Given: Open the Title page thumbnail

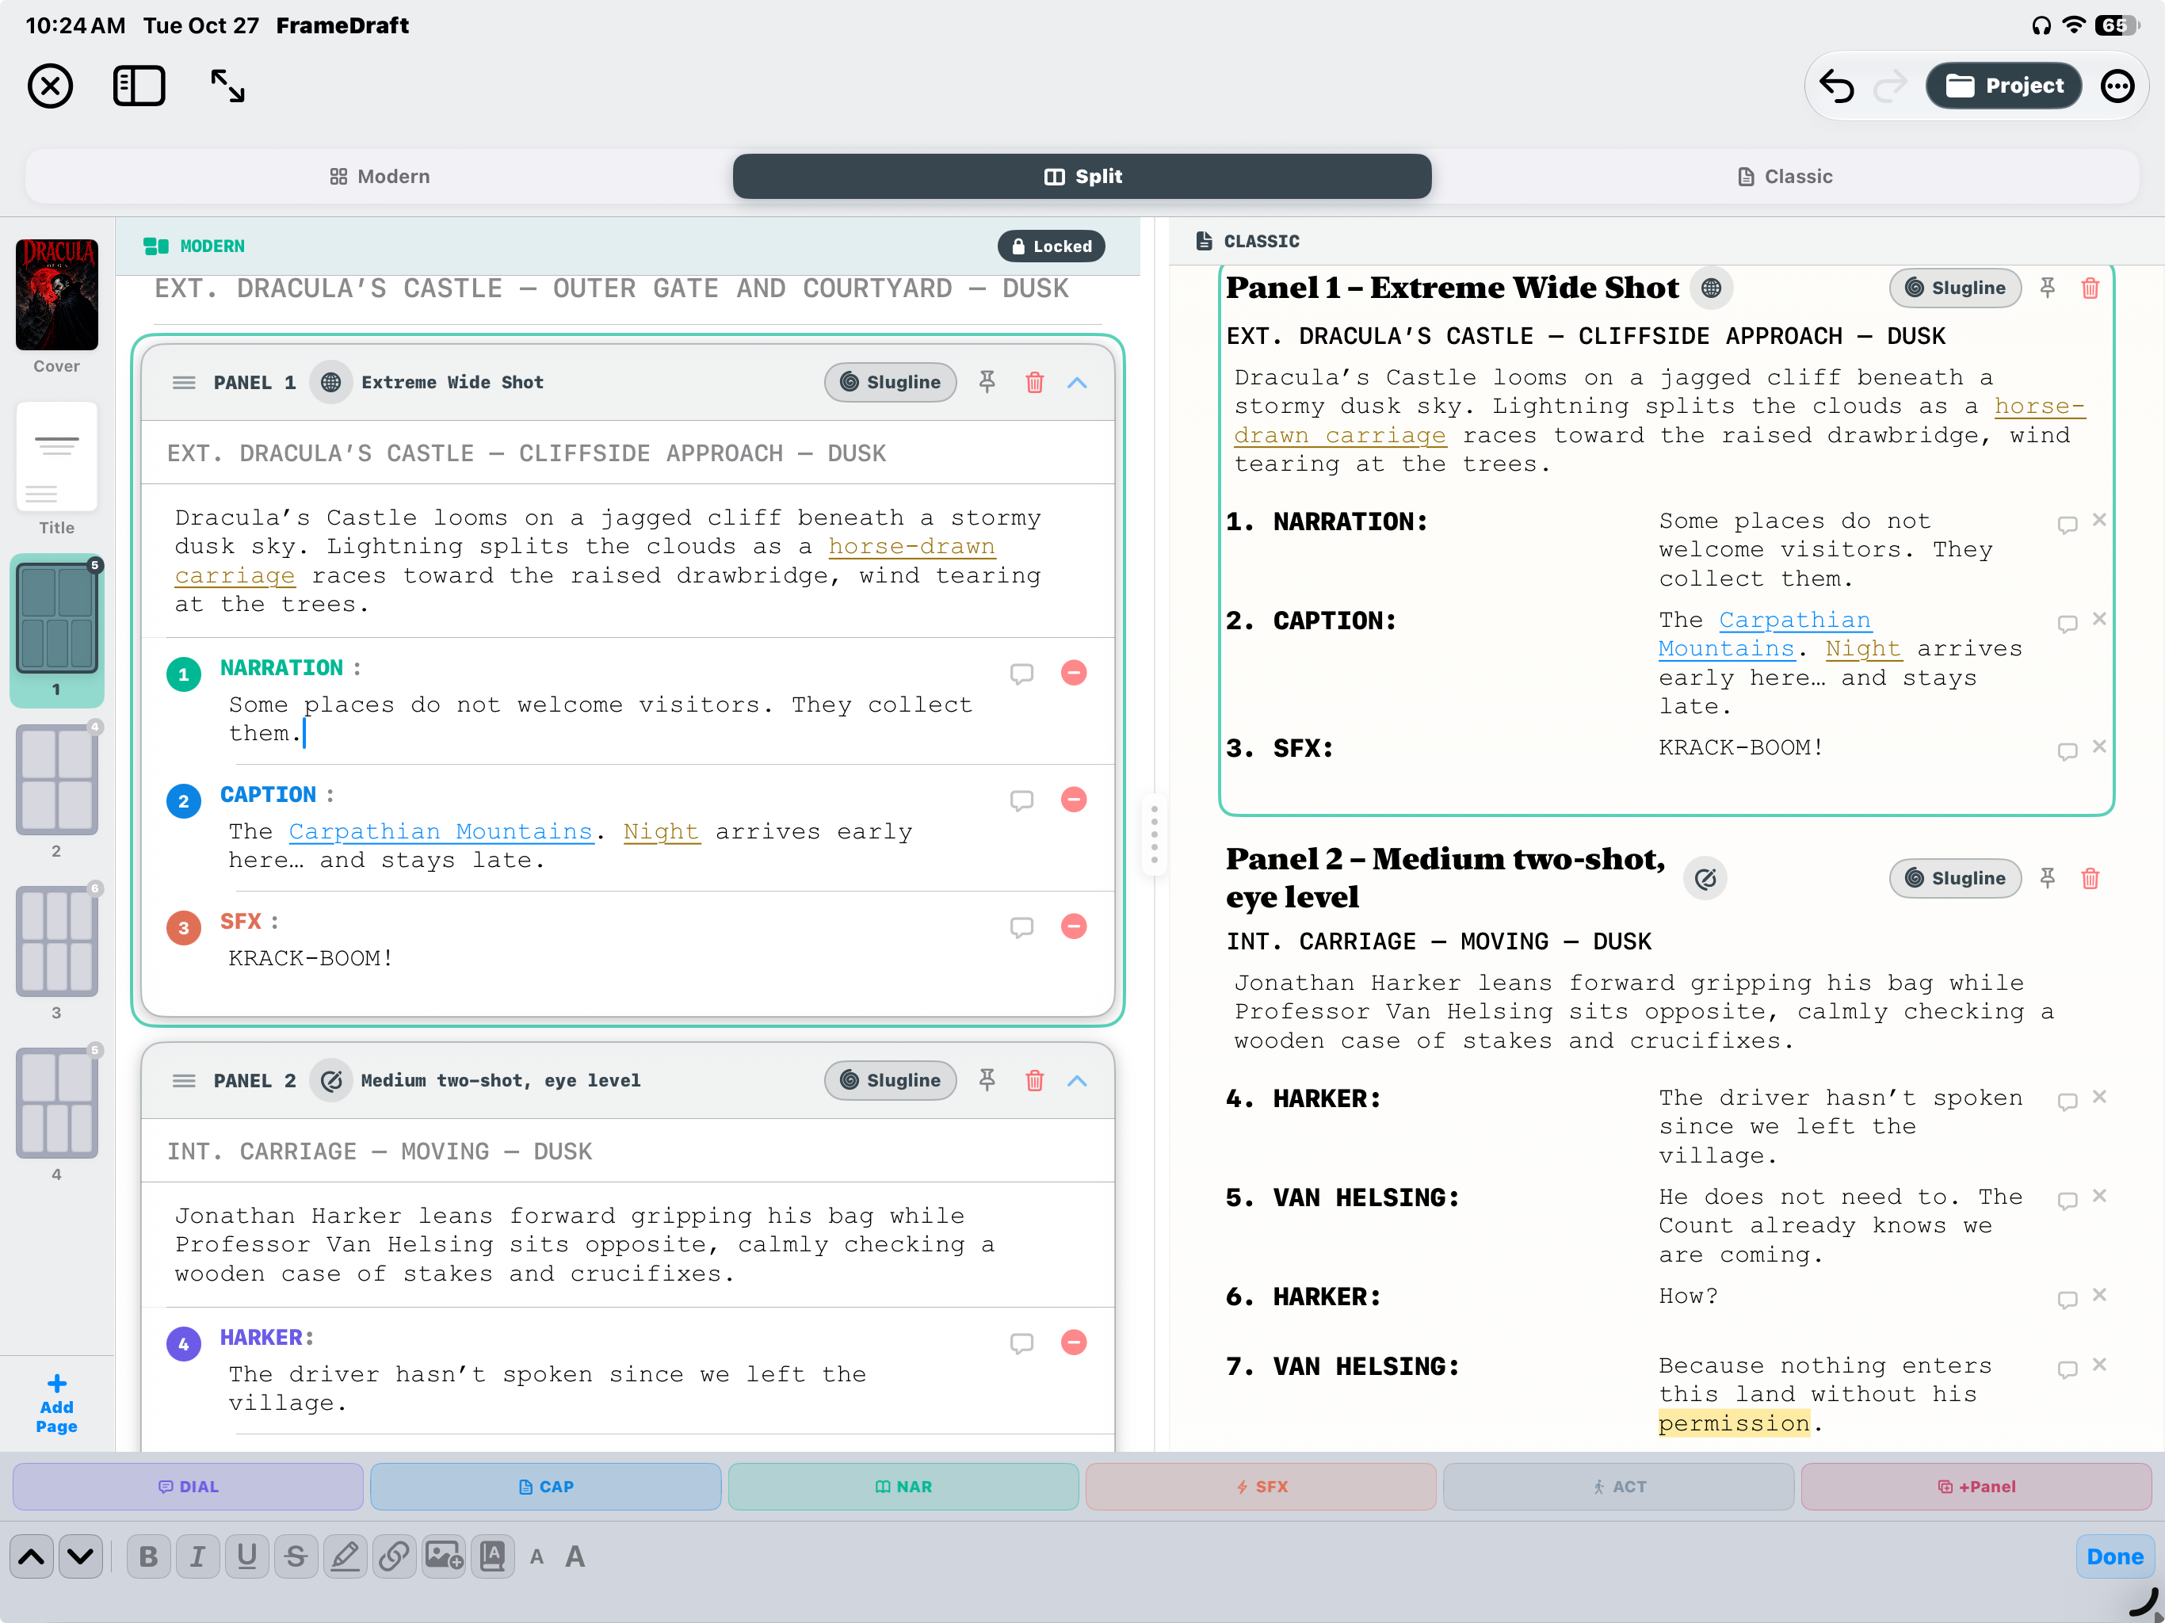Looking at the screenshot, I should 57,456.
